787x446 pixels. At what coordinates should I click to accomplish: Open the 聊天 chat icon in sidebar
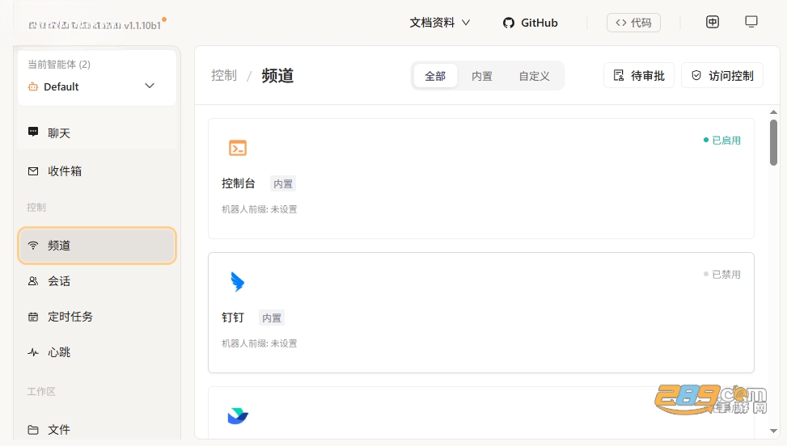pos(33,132)
